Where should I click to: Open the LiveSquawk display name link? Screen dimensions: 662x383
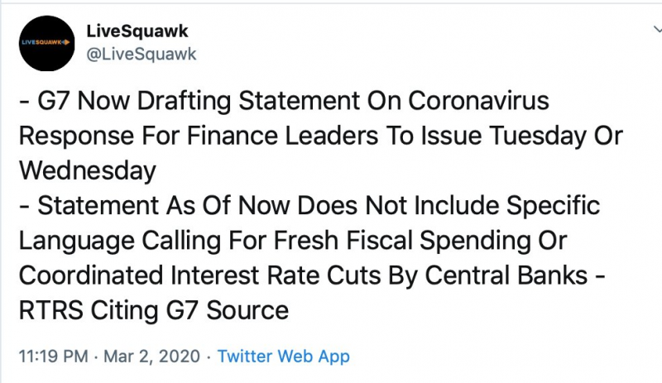137,31
